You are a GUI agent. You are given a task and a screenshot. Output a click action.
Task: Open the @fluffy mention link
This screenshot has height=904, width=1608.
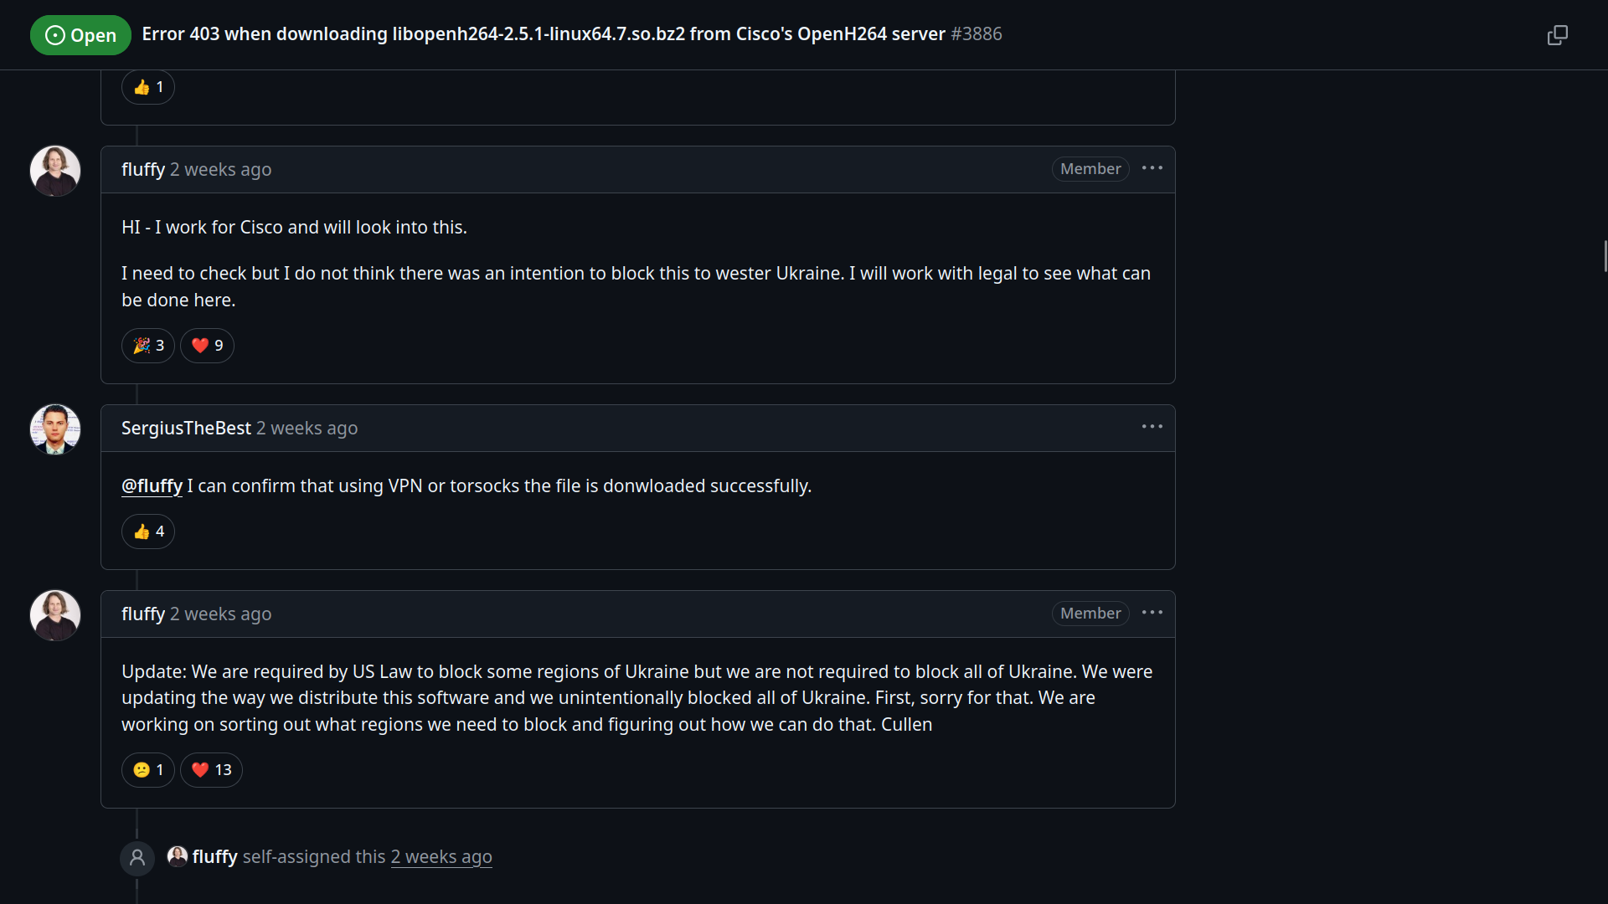tap(152, 486)
